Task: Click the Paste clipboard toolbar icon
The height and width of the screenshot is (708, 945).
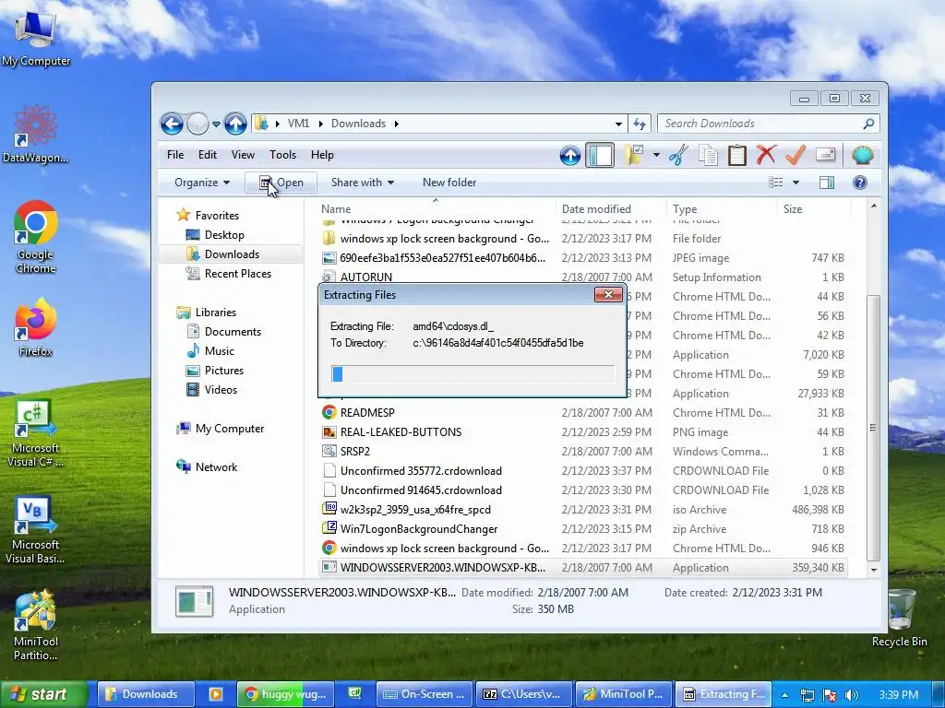Action: click(737, 155)
